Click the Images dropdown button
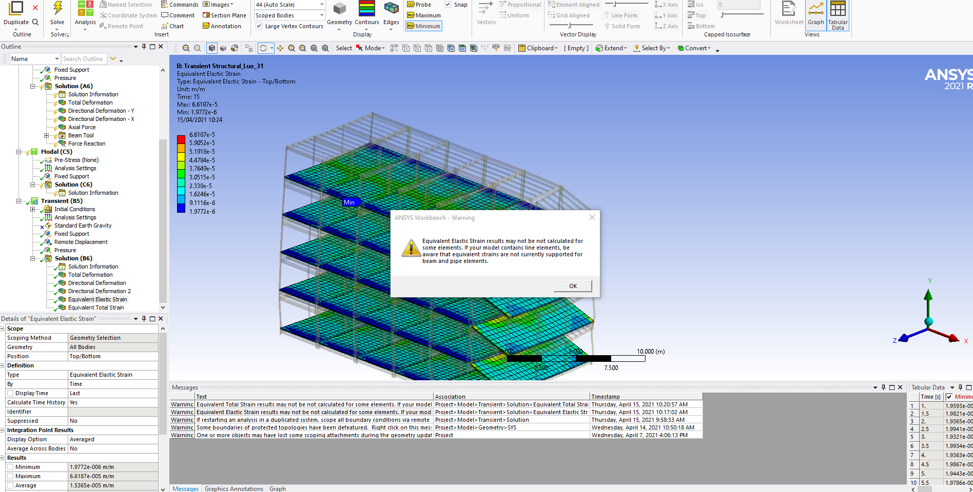The height and width of the screenshot is (492, 973). (x=219, y=5)
